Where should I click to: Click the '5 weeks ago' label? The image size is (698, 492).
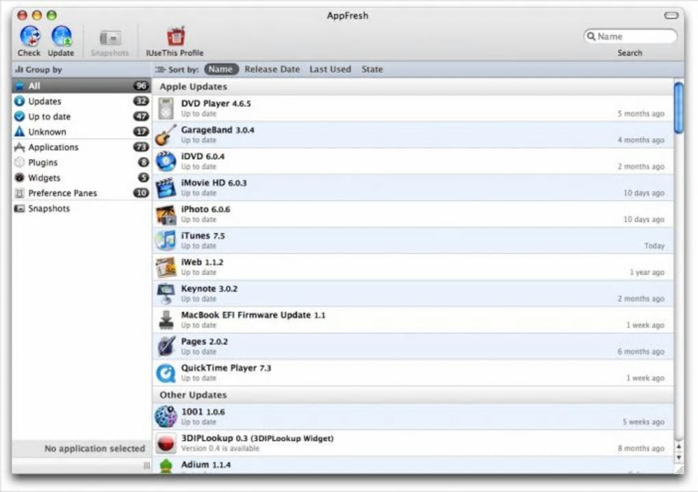pos(644,422)
